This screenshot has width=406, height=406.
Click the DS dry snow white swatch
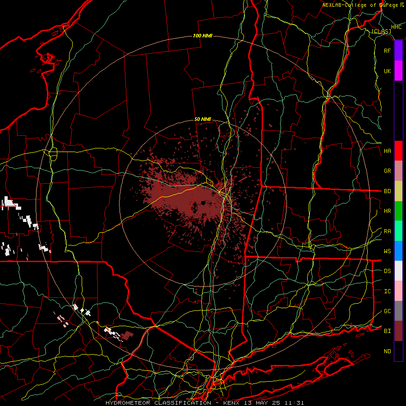click(x=398, y=271)
